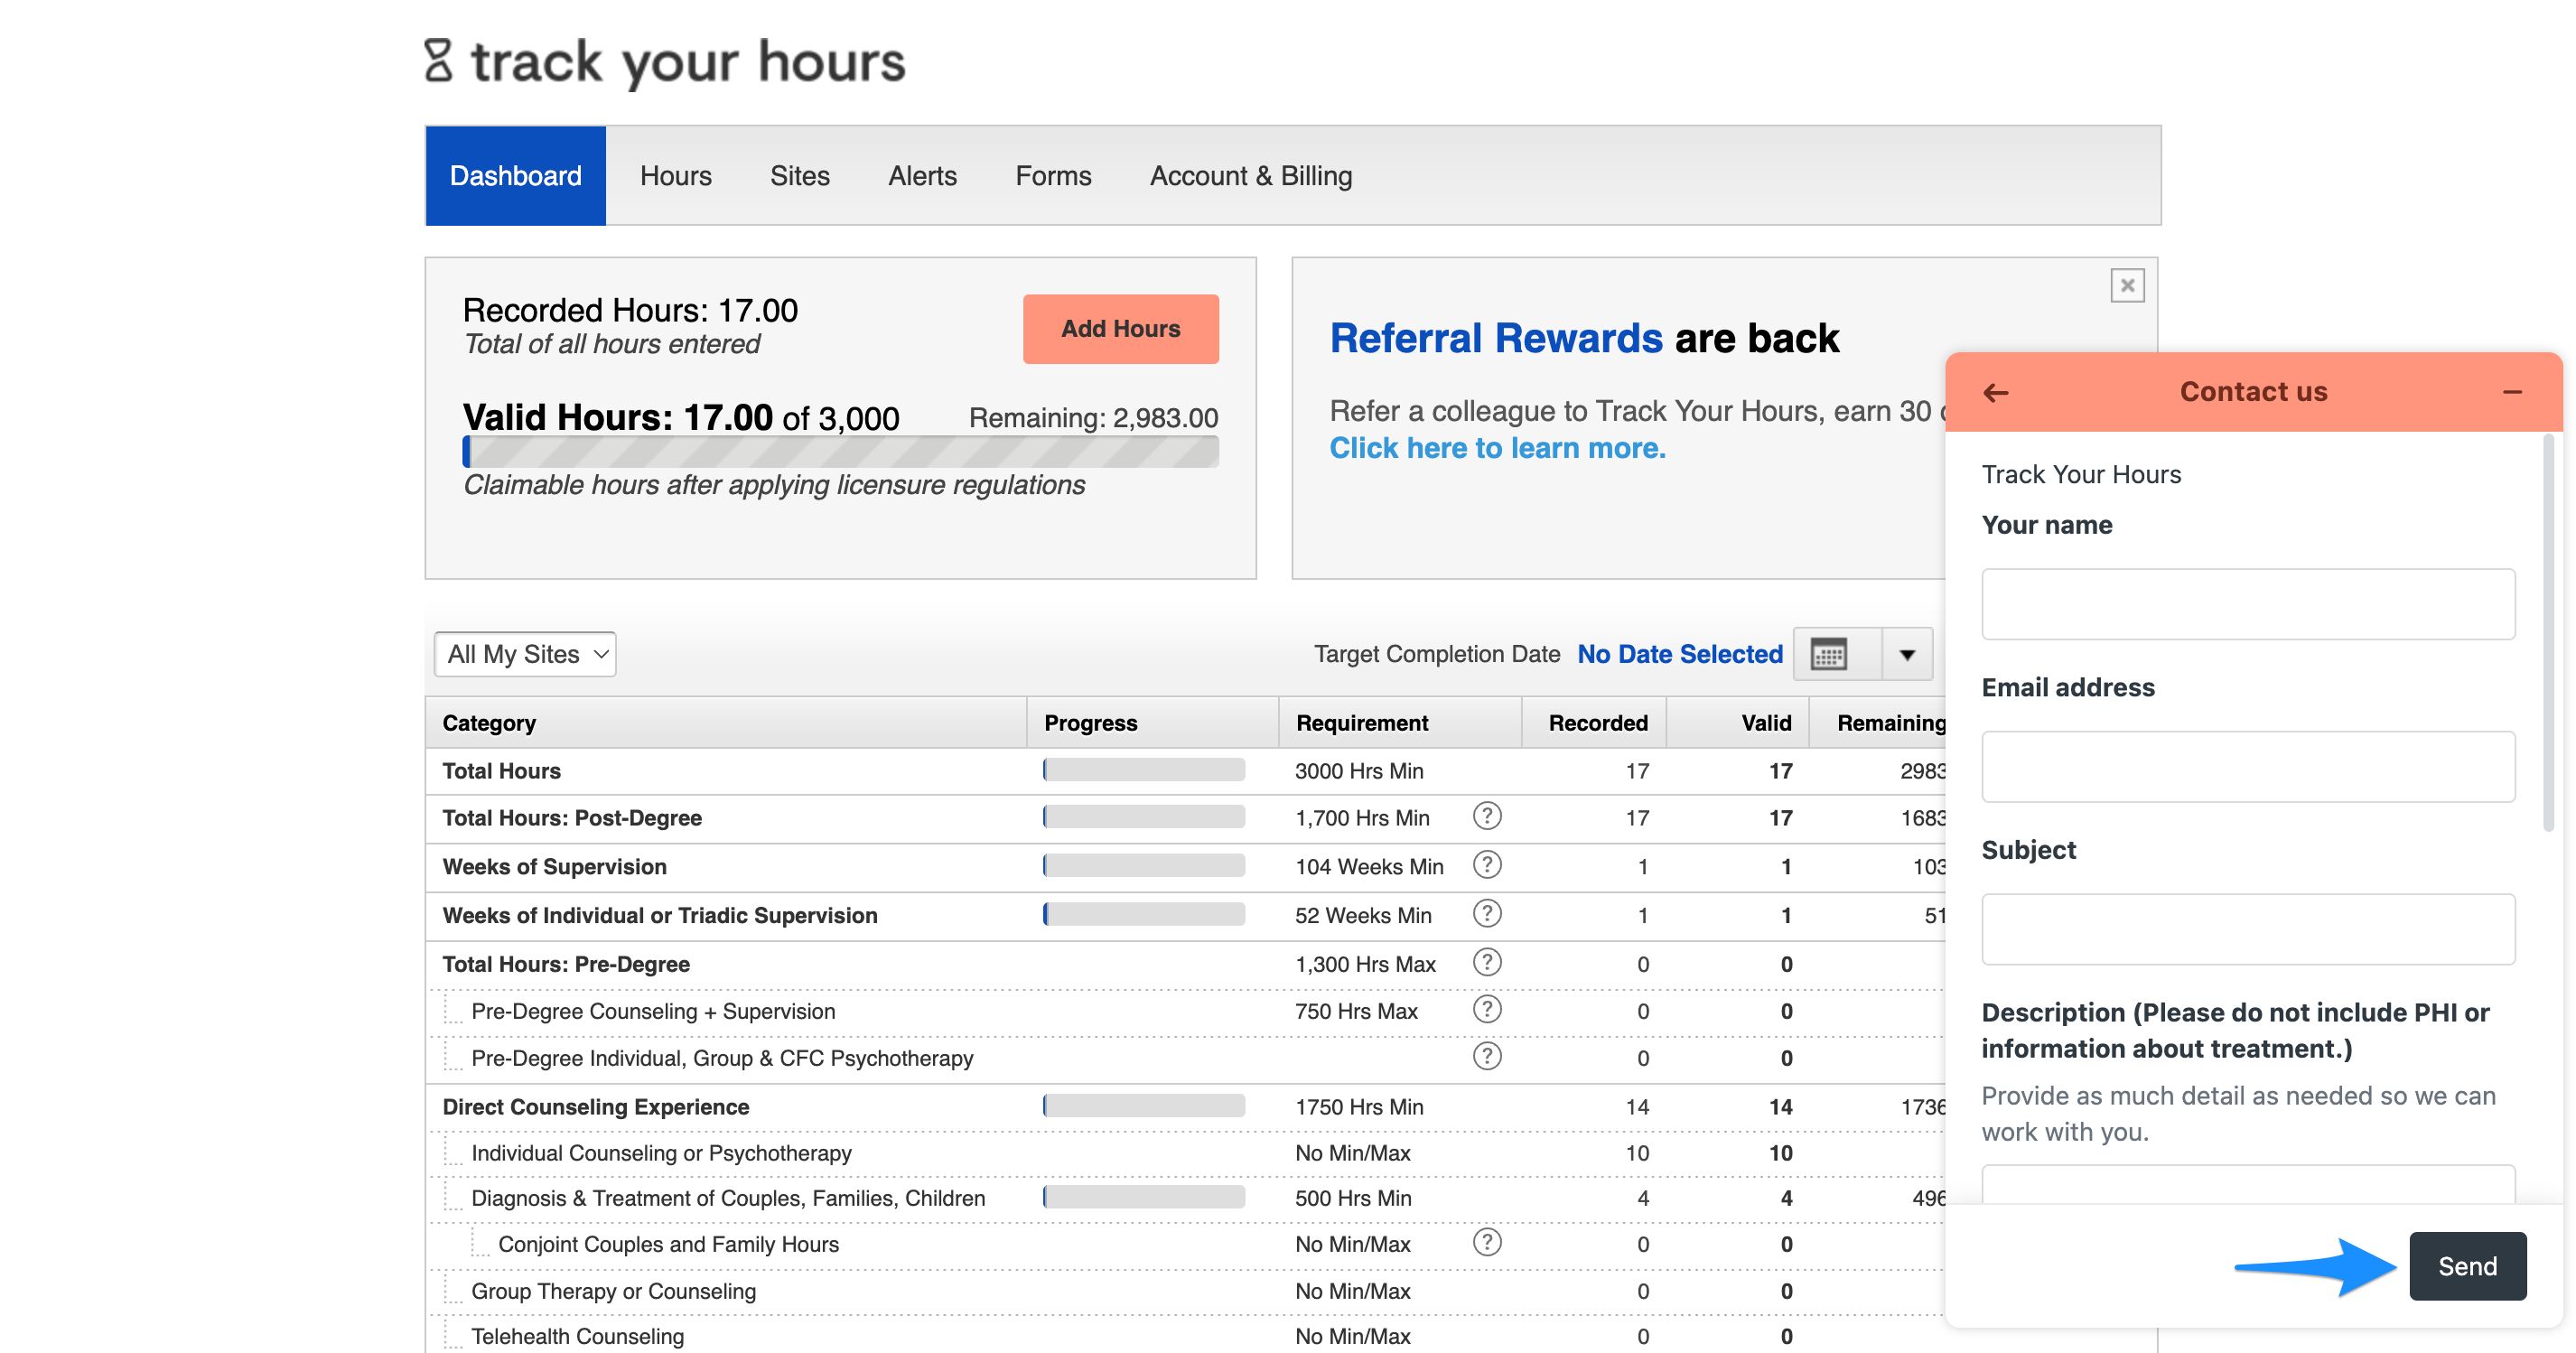The image size is (2576, 1353).
Task: Open the Account & Billing tab
Action: click(1251, 176)
